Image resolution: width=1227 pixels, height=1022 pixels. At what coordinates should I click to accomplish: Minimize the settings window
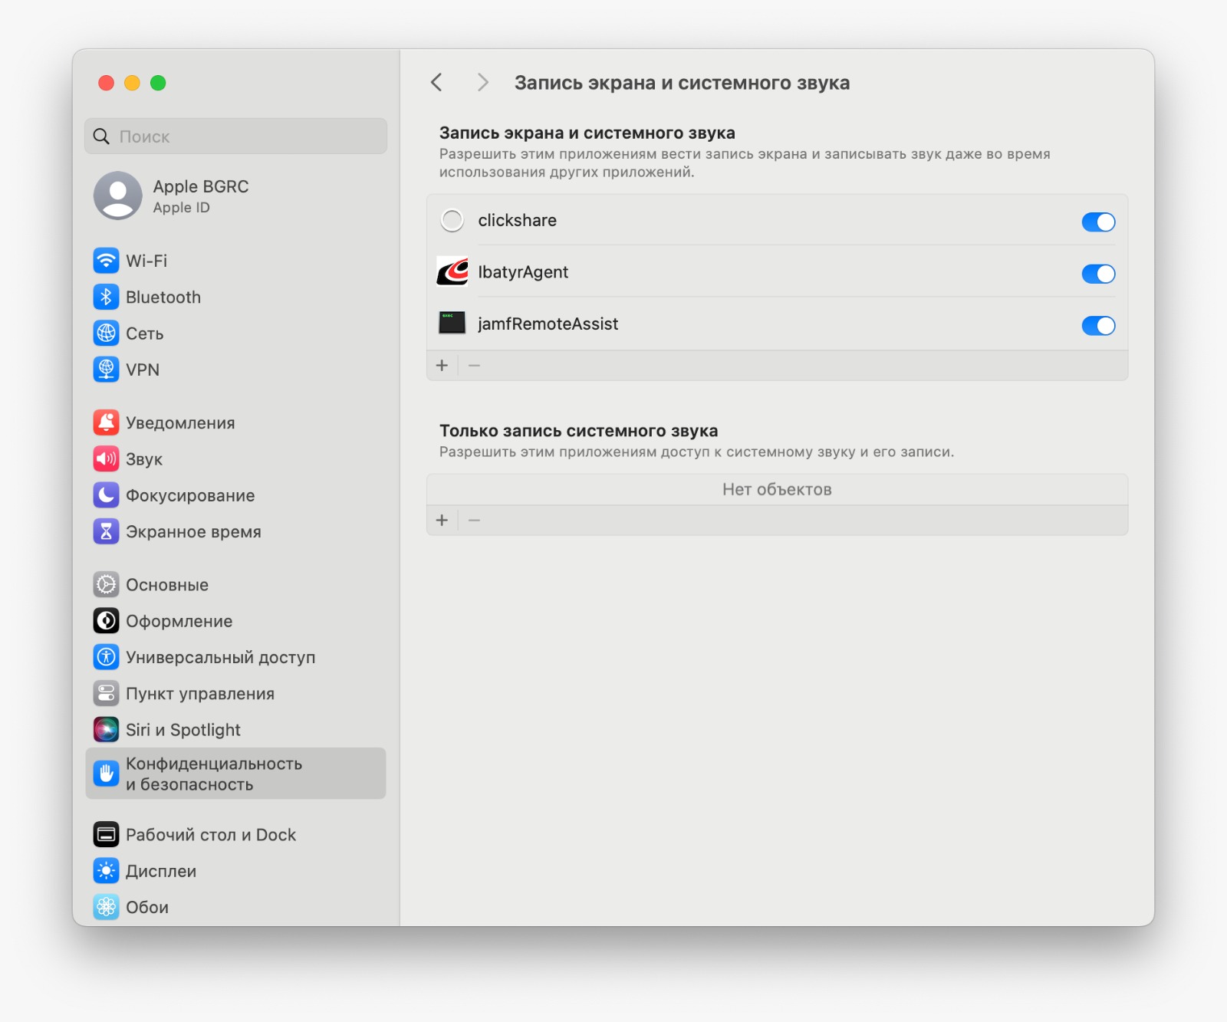[x=133, y=83]
